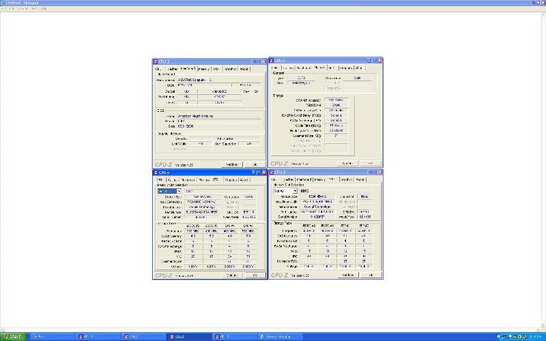This screenshot has width=546, height=341.
Task: Select the DDR2 memory Type value
Action: [x=301, y=78]
